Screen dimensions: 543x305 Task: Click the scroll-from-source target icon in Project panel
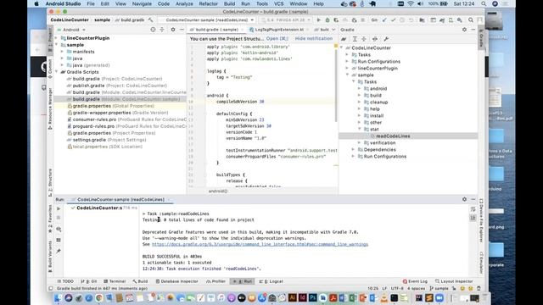(153, 30)
